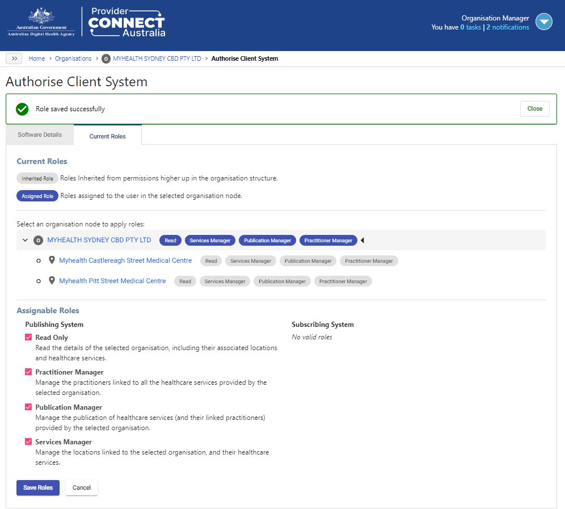Click the Provider Connect Australia logo

[x=127, y=22]
